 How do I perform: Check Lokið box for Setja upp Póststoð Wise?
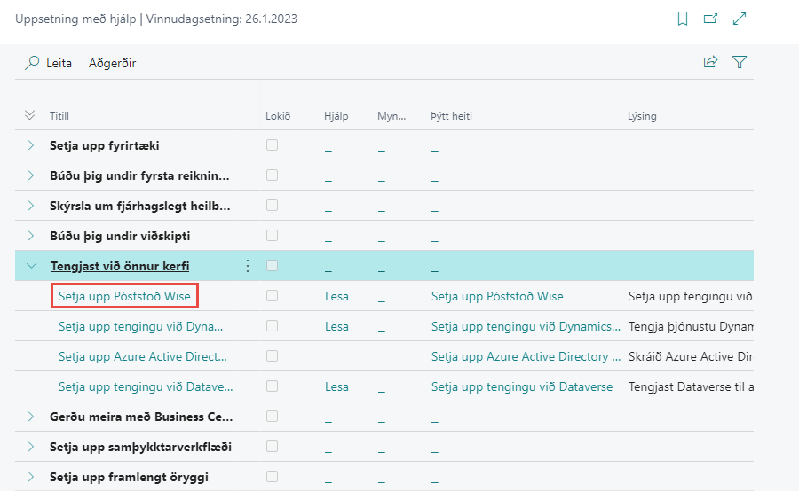point(273,296)
